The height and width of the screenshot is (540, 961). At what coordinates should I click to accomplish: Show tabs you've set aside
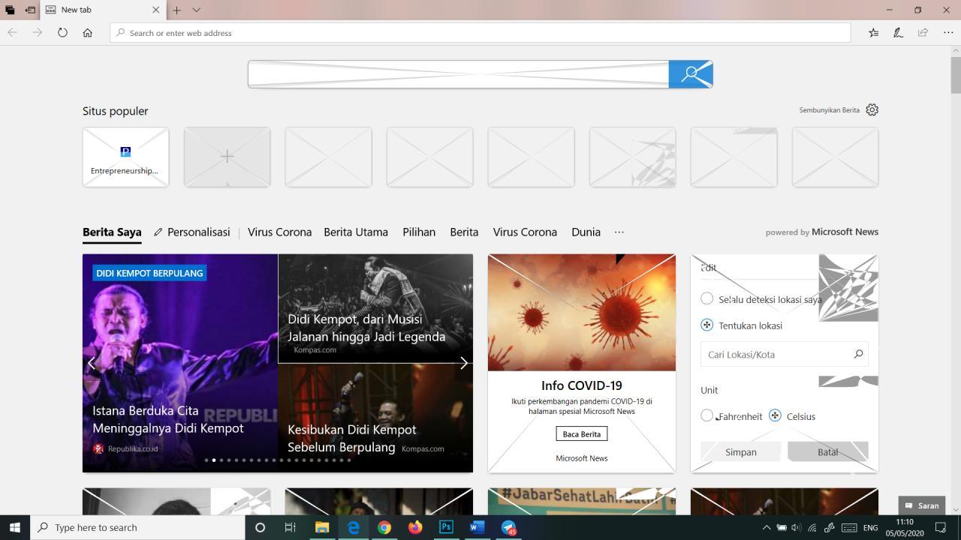(x=9, y=10)
